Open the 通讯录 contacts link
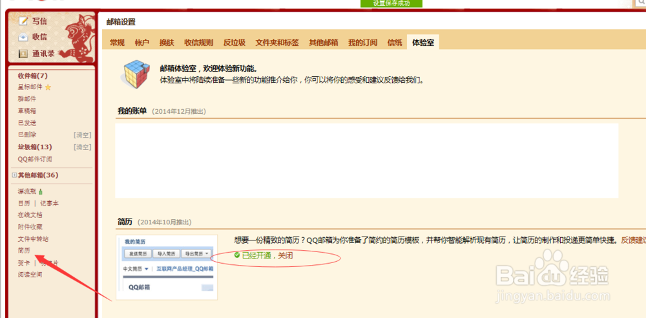The height and width of the screenshot is (318, 646). click(44, 54)
